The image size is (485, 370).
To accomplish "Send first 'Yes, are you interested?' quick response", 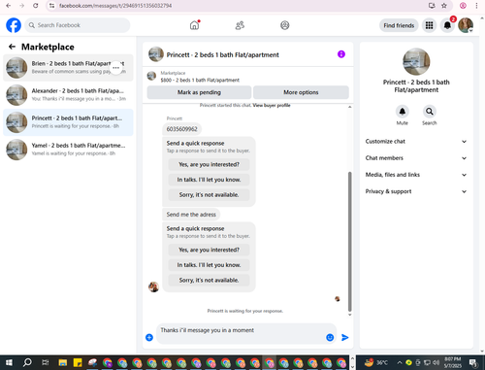I will pyautogui.click(x=209, y=164).
